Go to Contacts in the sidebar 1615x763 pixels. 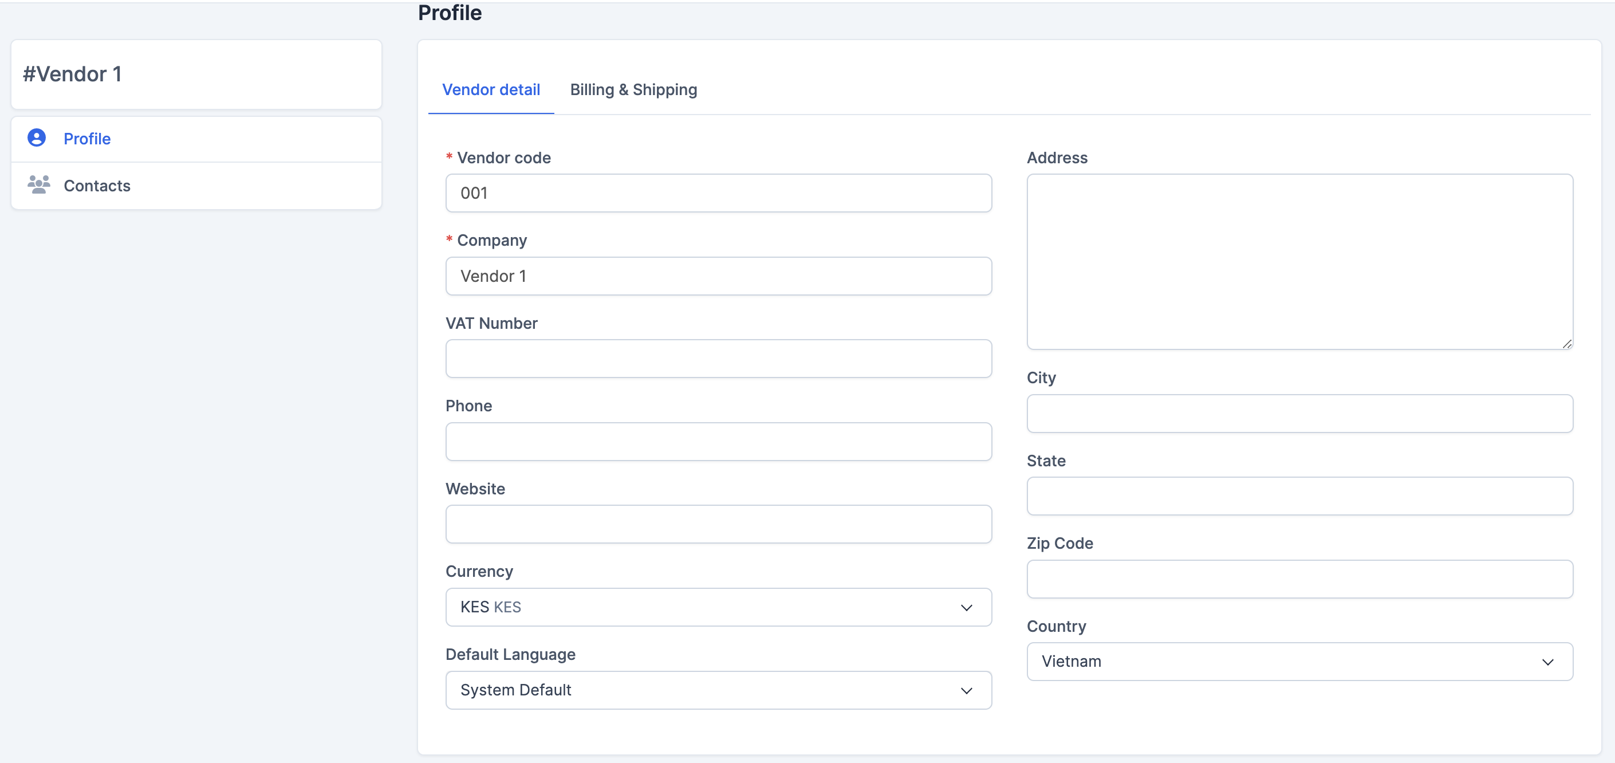[97, 186]
